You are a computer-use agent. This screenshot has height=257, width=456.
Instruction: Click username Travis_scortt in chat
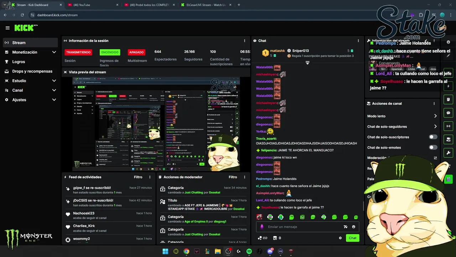point(266,138)
